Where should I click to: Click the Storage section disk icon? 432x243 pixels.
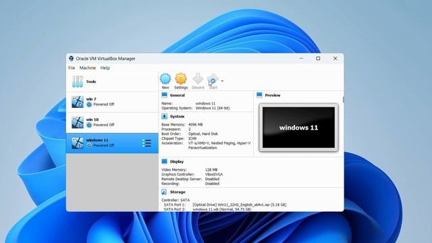click(164, 192)
